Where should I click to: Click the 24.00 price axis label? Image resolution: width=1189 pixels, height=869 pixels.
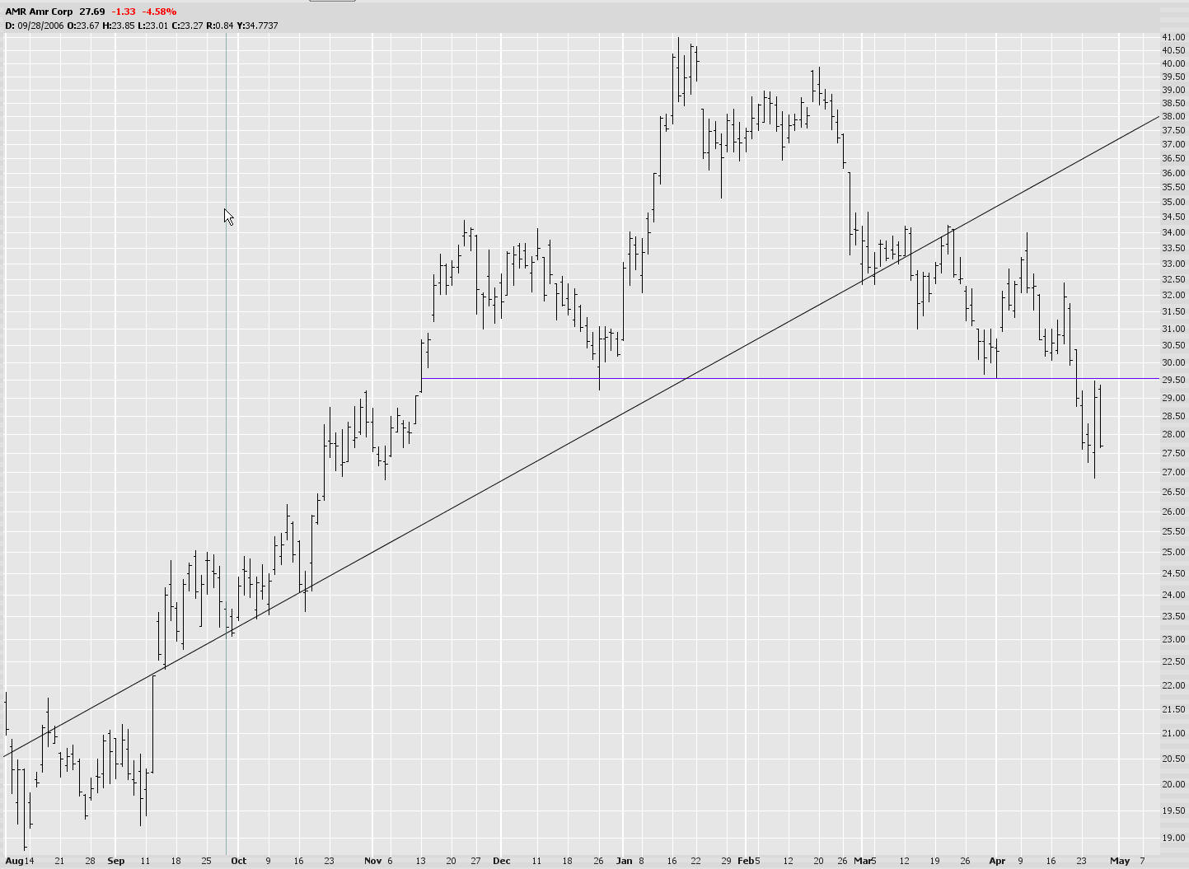1173,595
